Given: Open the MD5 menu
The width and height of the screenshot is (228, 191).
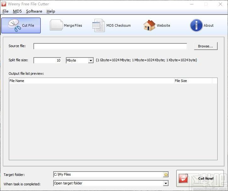Looking at the screenshot, I should (x=17, y=11).
